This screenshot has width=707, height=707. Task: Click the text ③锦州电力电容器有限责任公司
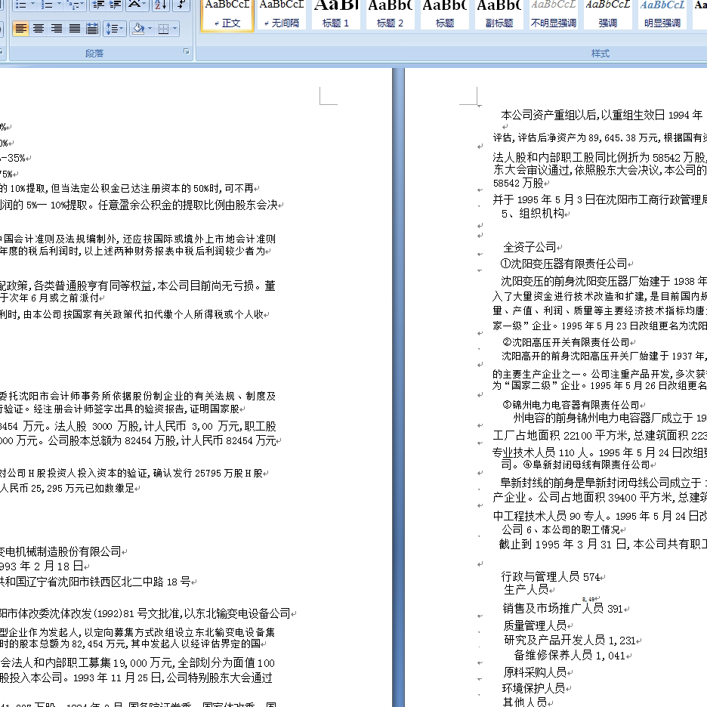coord(571,405)
